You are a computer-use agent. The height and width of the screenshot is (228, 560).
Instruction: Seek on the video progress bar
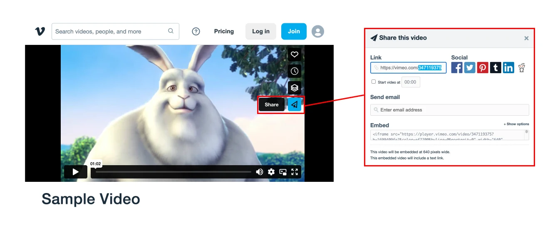[x=173, y=172]
